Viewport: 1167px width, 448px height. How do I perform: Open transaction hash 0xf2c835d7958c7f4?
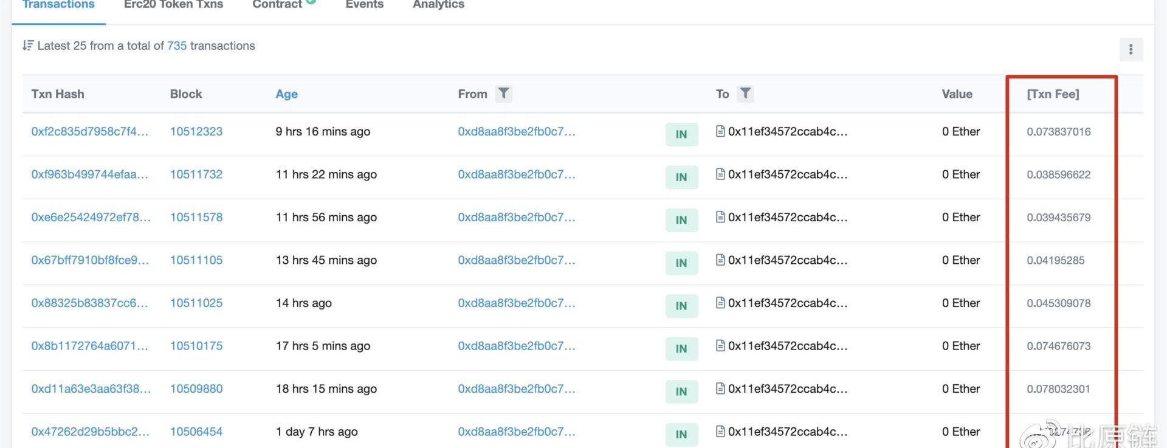[x=89, y=131]
